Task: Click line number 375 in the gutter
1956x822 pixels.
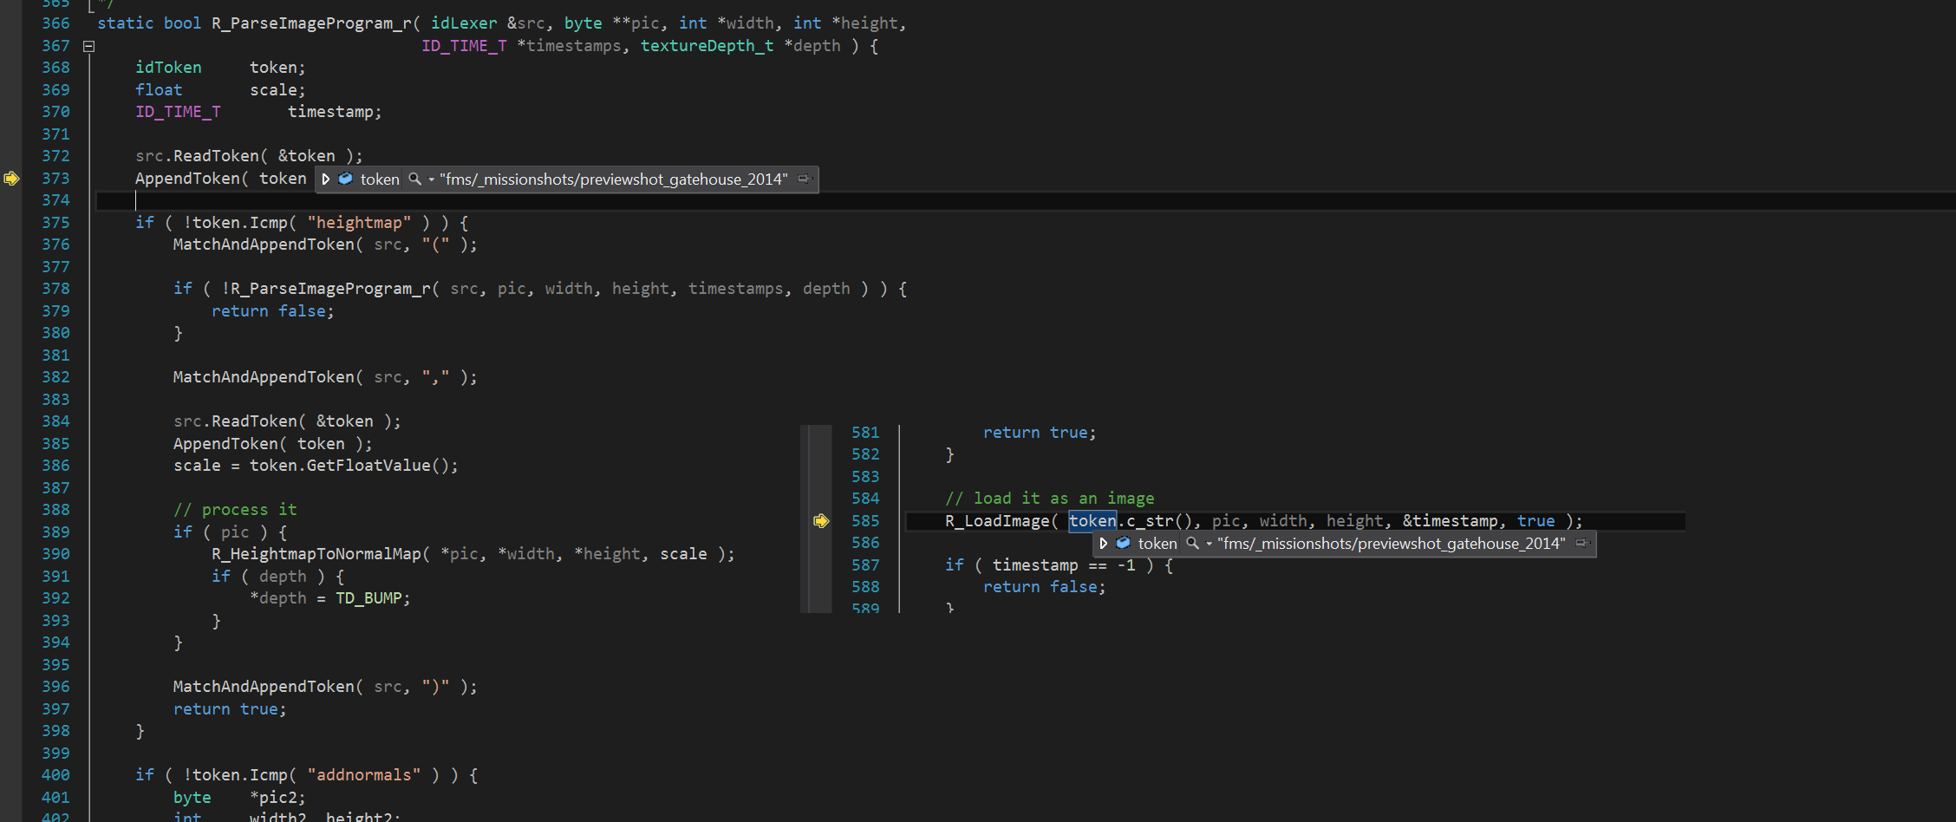Action: [x=55, y=223]
